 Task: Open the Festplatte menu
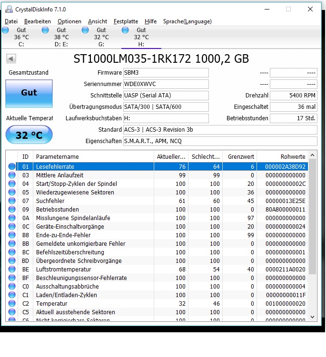pos(126,21)
